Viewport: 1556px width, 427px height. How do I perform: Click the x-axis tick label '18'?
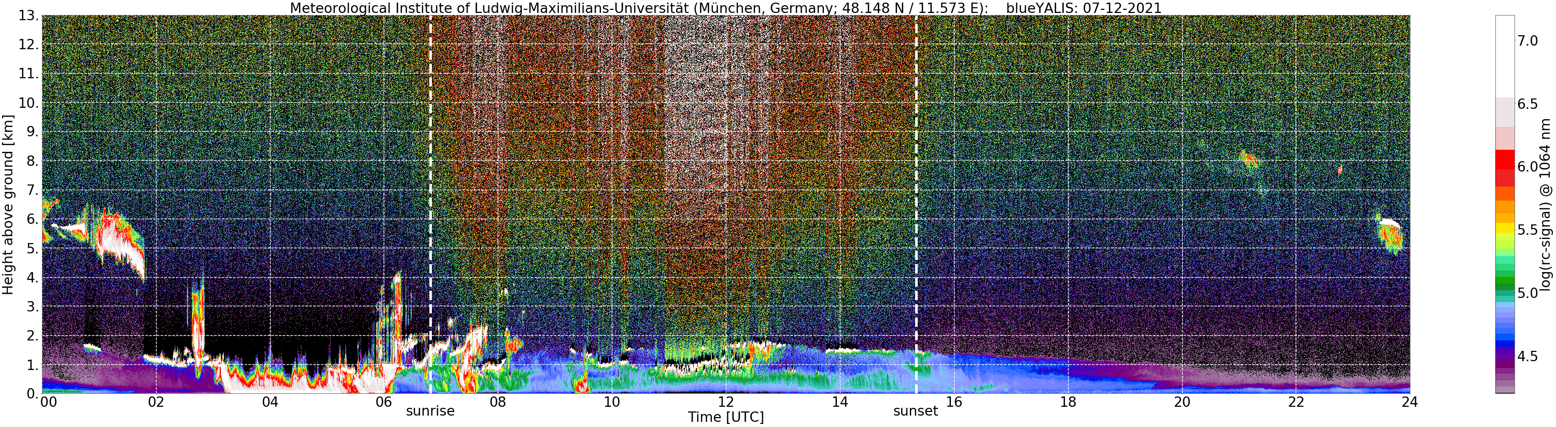tap(1068, 402)
